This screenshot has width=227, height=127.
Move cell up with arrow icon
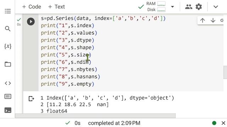(203, 20)
